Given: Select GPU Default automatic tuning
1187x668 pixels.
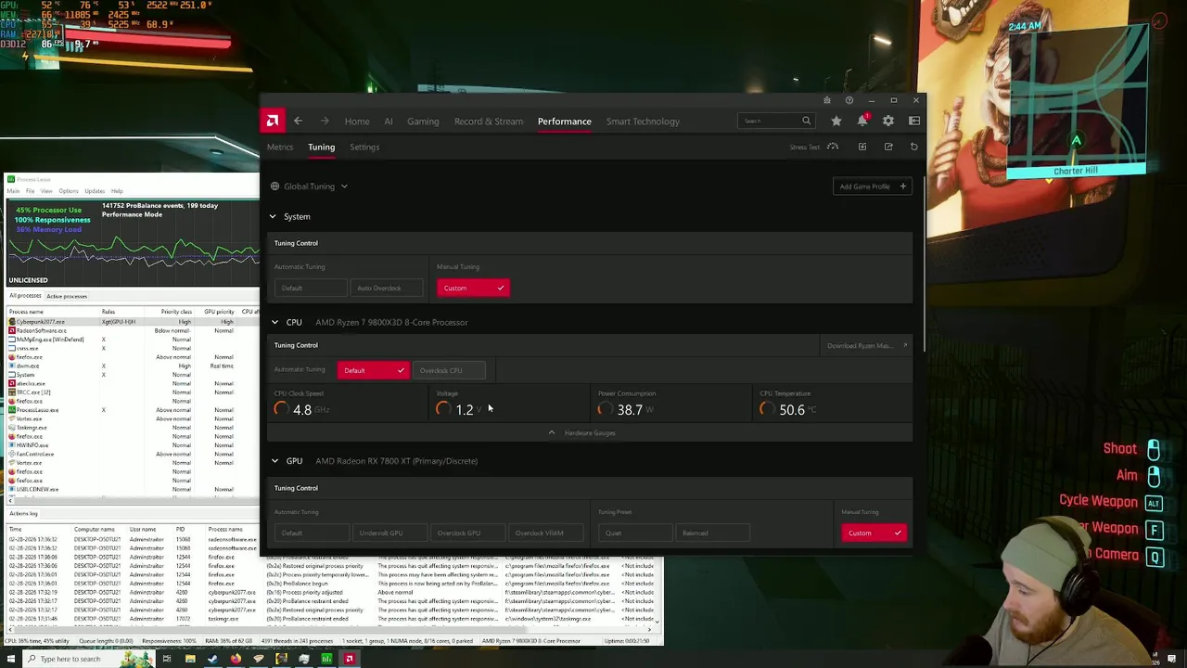Looking at the screenshot, I should click(x=311, y=533).
